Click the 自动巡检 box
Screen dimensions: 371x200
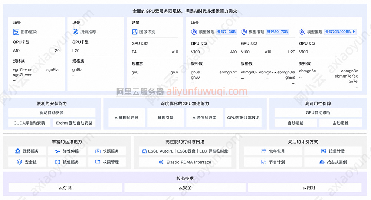coord(296,123)
